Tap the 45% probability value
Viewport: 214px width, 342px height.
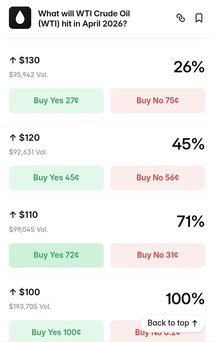[x=188, y=144]
